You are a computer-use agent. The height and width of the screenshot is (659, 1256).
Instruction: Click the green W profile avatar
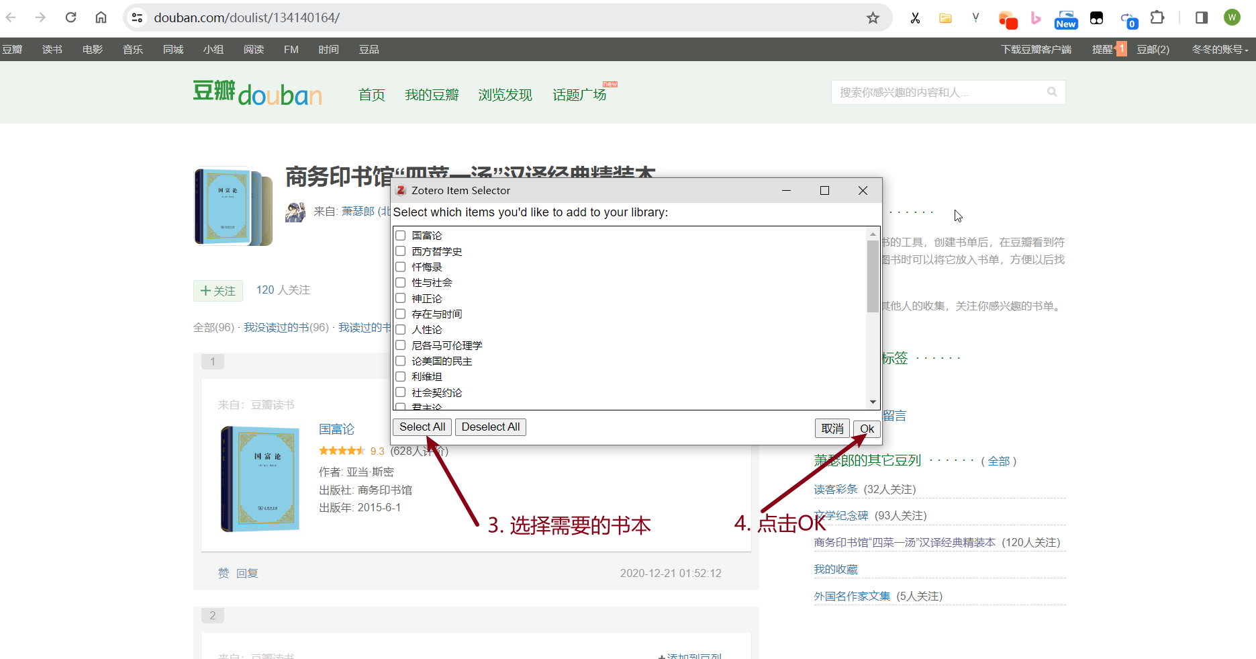click(x=1232, y=17)
